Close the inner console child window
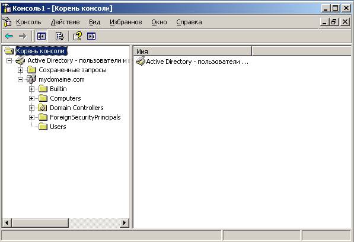 pyautogui.click(x=345, y=22)
